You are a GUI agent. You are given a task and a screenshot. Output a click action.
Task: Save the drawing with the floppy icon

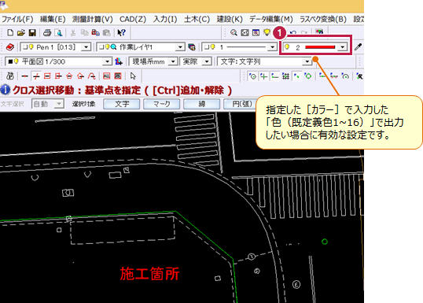click(x=32, y=33)
